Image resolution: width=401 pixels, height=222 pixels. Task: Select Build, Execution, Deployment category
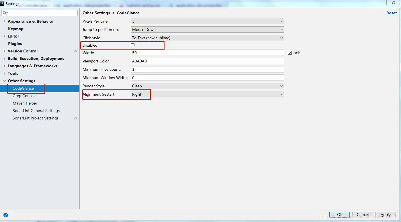pyautogui.click(x=36, y=59)
